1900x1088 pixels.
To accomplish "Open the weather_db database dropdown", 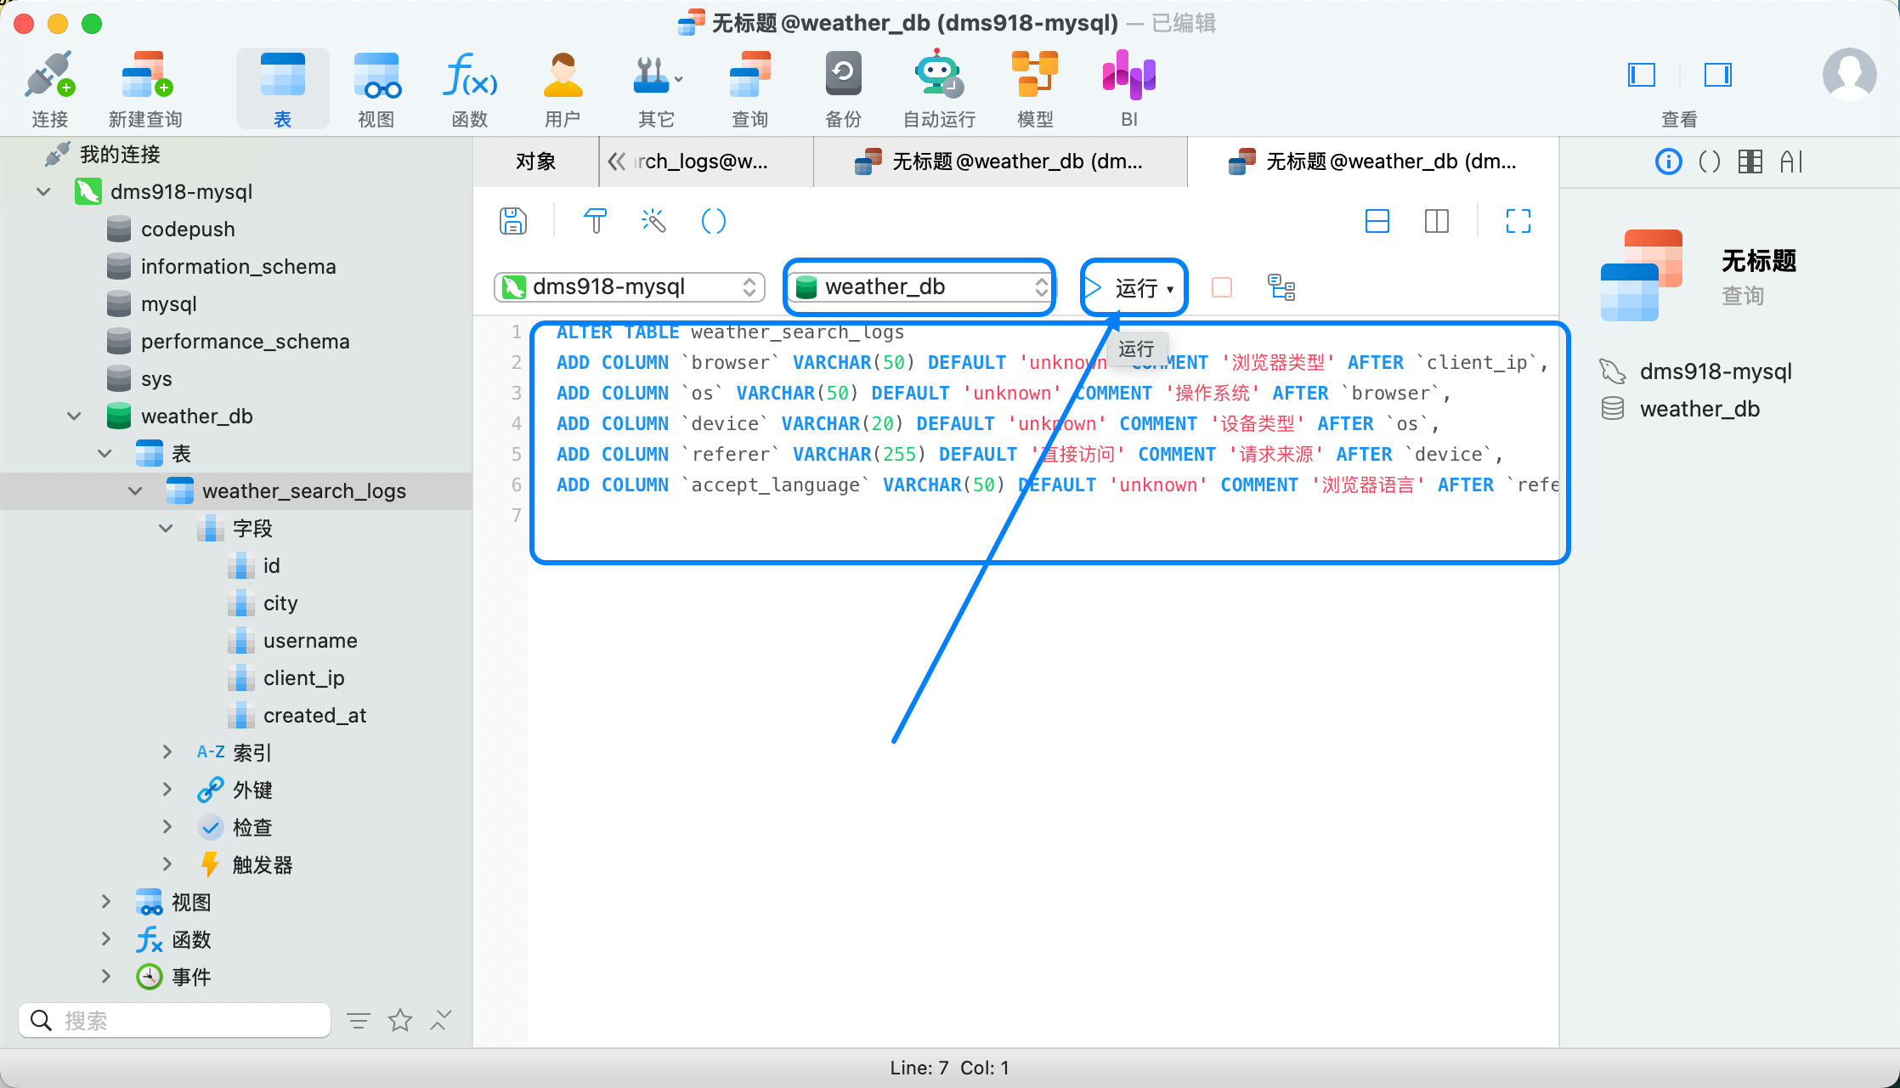I will tap(921, 287).
